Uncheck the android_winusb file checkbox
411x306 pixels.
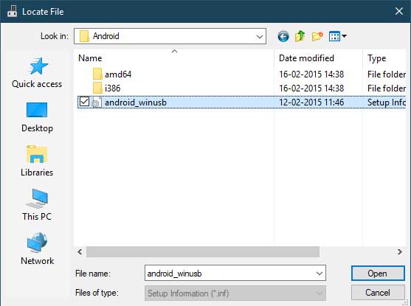[x=84, y=102]
